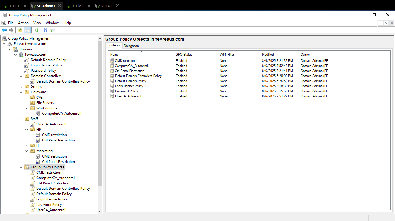Expand the IT organizational unit
This screenshot has height=221, width=395.
(x=26, y=145)
